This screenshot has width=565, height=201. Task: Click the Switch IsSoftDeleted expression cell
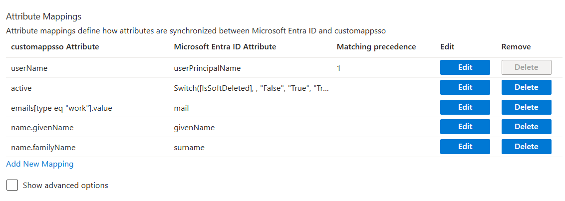251,88
